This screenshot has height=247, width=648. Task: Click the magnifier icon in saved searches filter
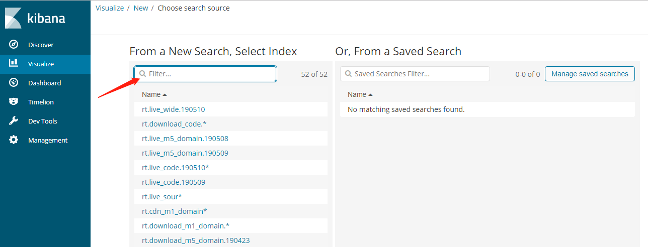click(x=348, y=74)
